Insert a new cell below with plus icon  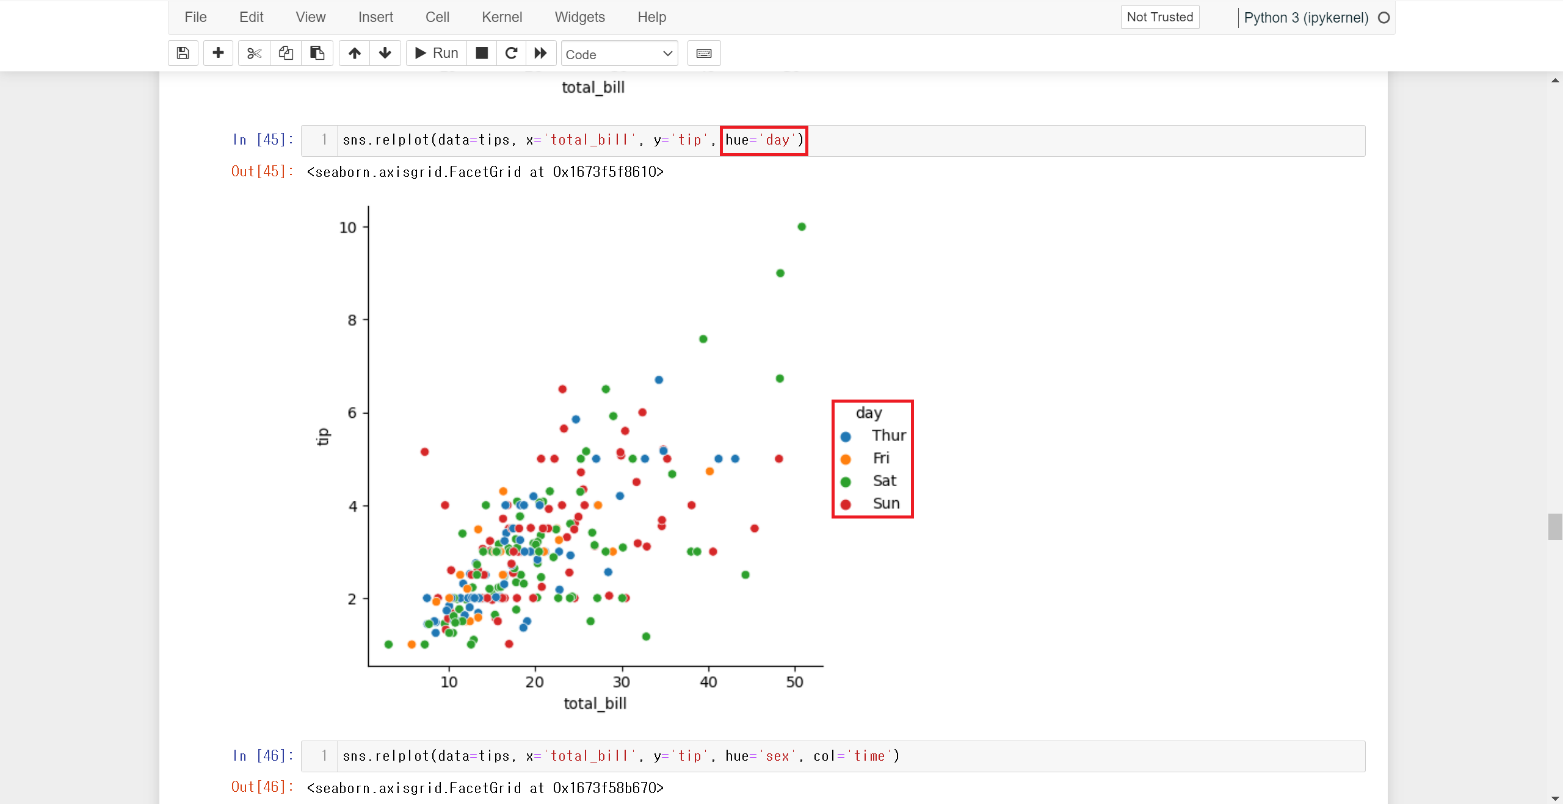coord(218,54)
